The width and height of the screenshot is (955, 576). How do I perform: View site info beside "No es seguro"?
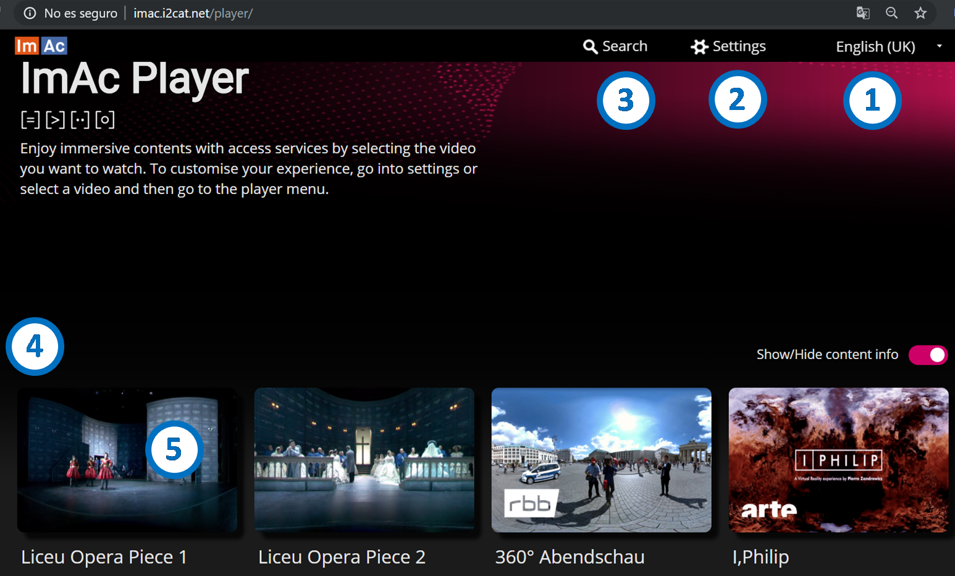tap(30, 13)
